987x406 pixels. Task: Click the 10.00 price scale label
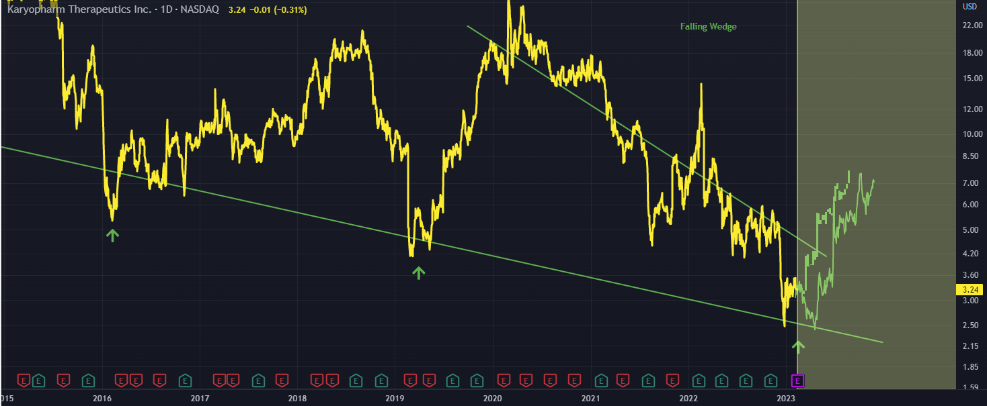coord(972,134)
